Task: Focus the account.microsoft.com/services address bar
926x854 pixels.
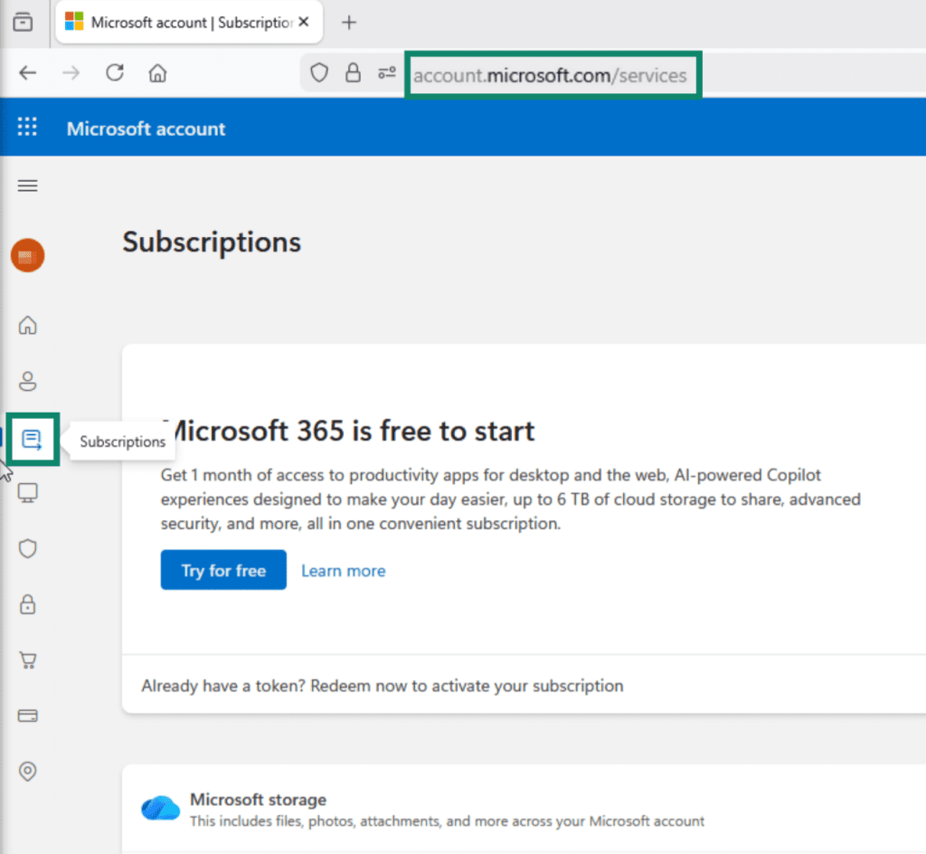Action: [x=553, y=75]
